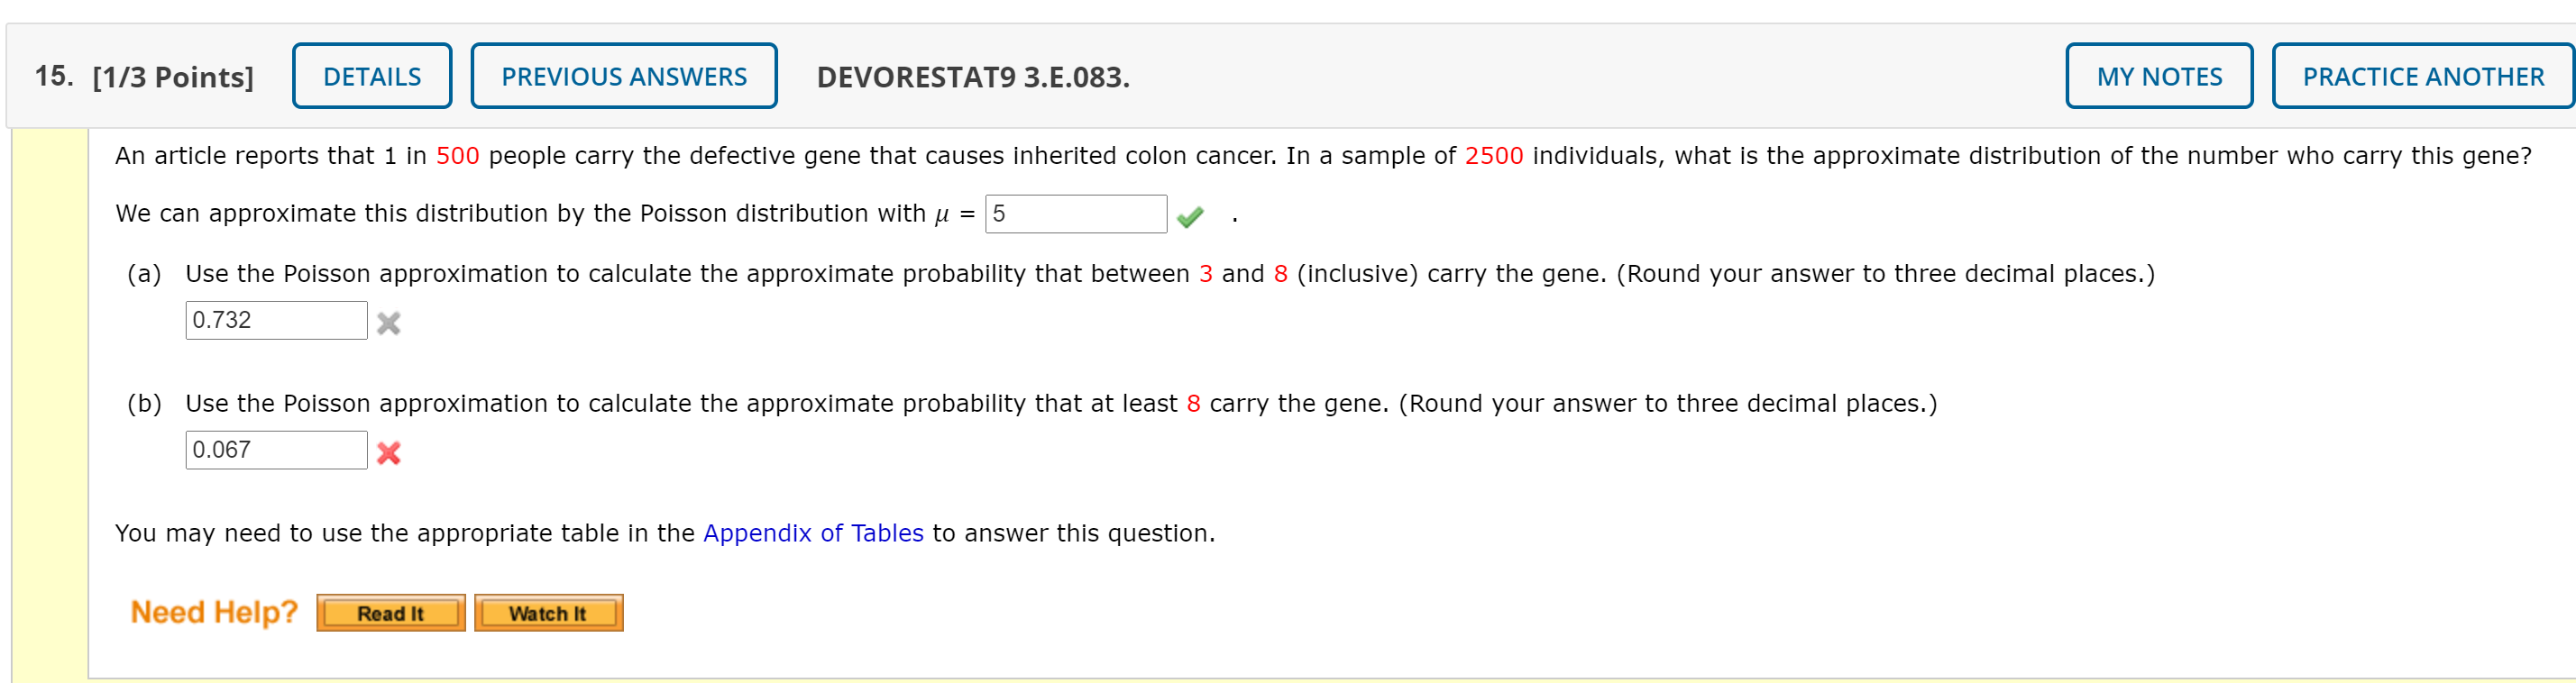Click the Need Help? label
Viewport: 2576px width, 683px height.
[213, 611]
